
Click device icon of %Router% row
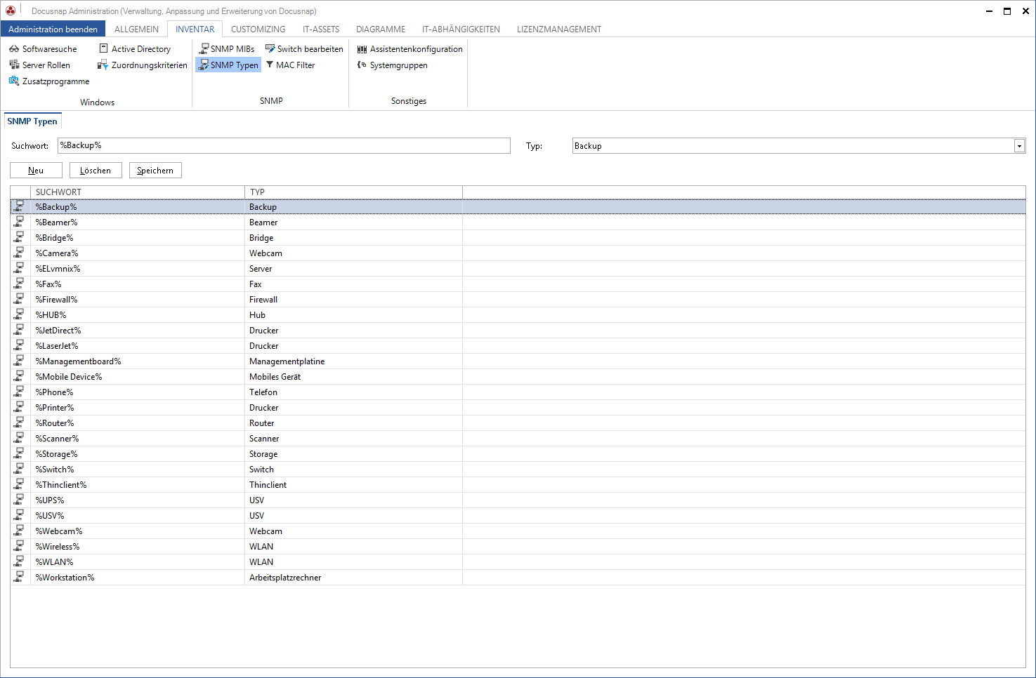19,423
